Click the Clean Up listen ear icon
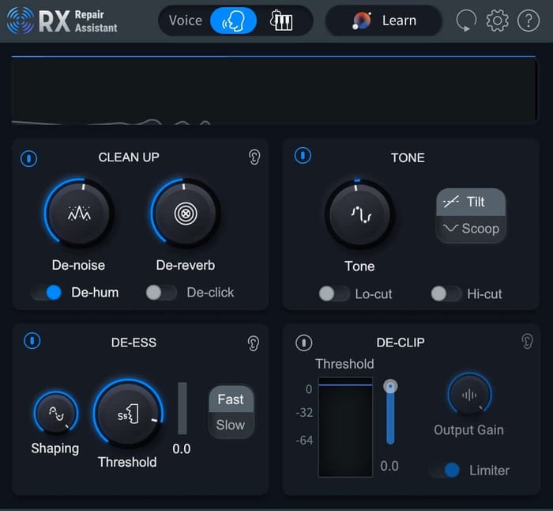Screen dimensions: 553x511 (254, 157)
